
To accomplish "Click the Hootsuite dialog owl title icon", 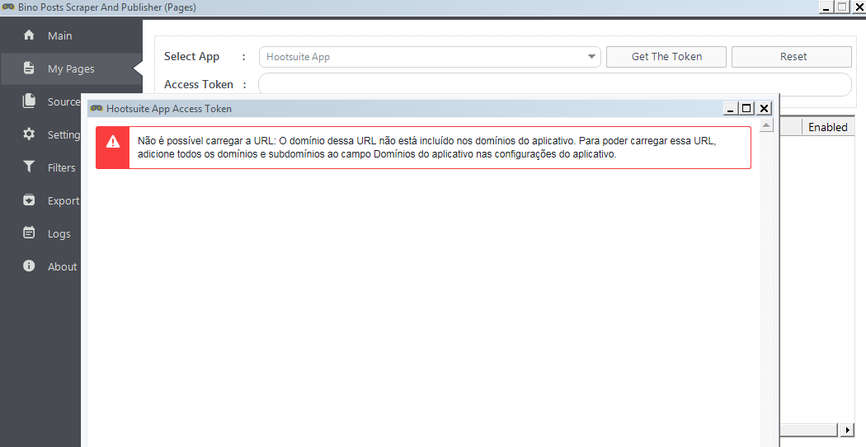I will tap(96, 108).
